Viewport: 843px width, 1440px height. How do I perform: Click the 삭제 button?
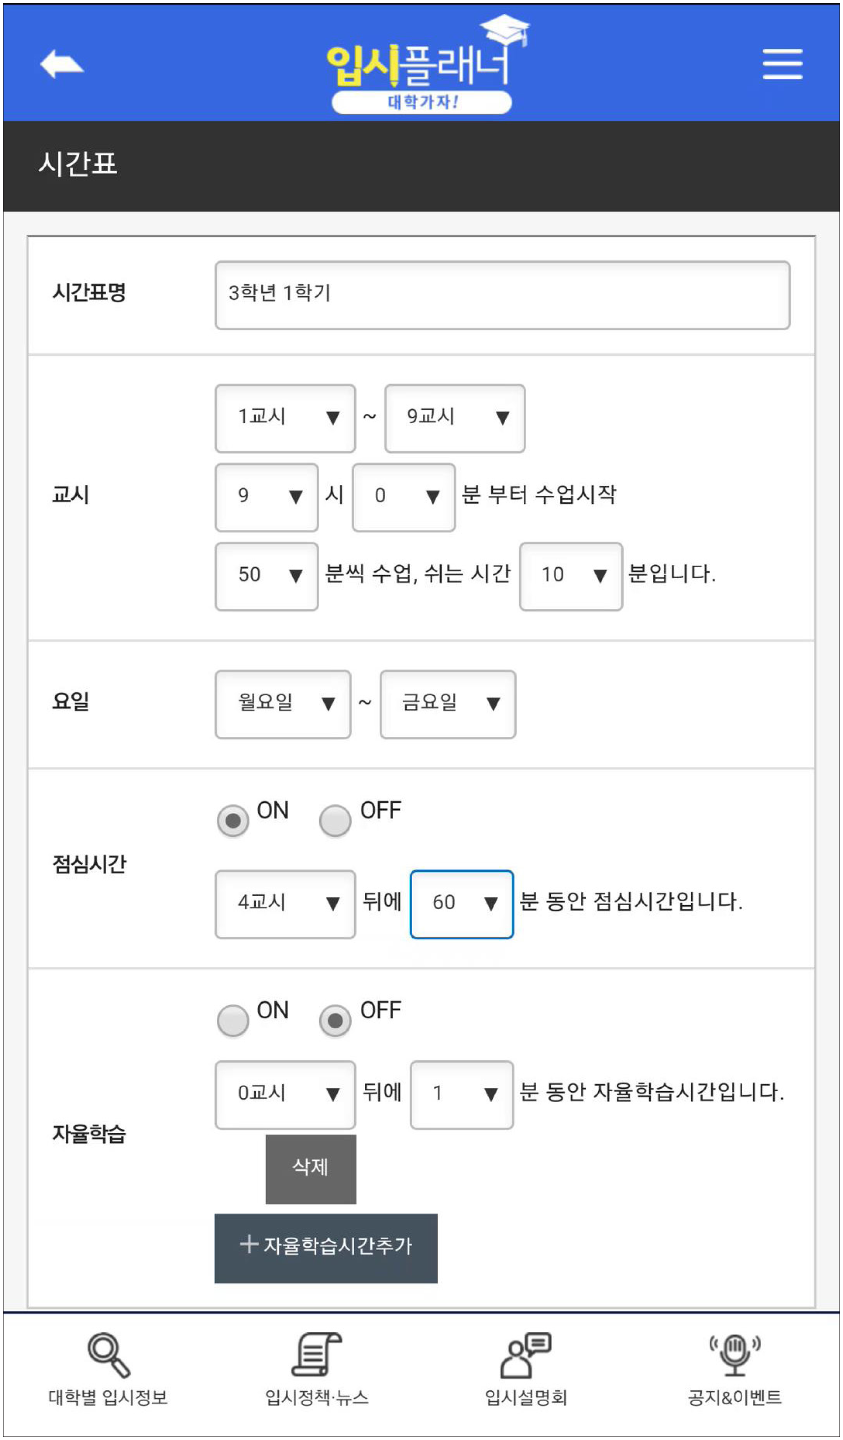(311, 1168)
